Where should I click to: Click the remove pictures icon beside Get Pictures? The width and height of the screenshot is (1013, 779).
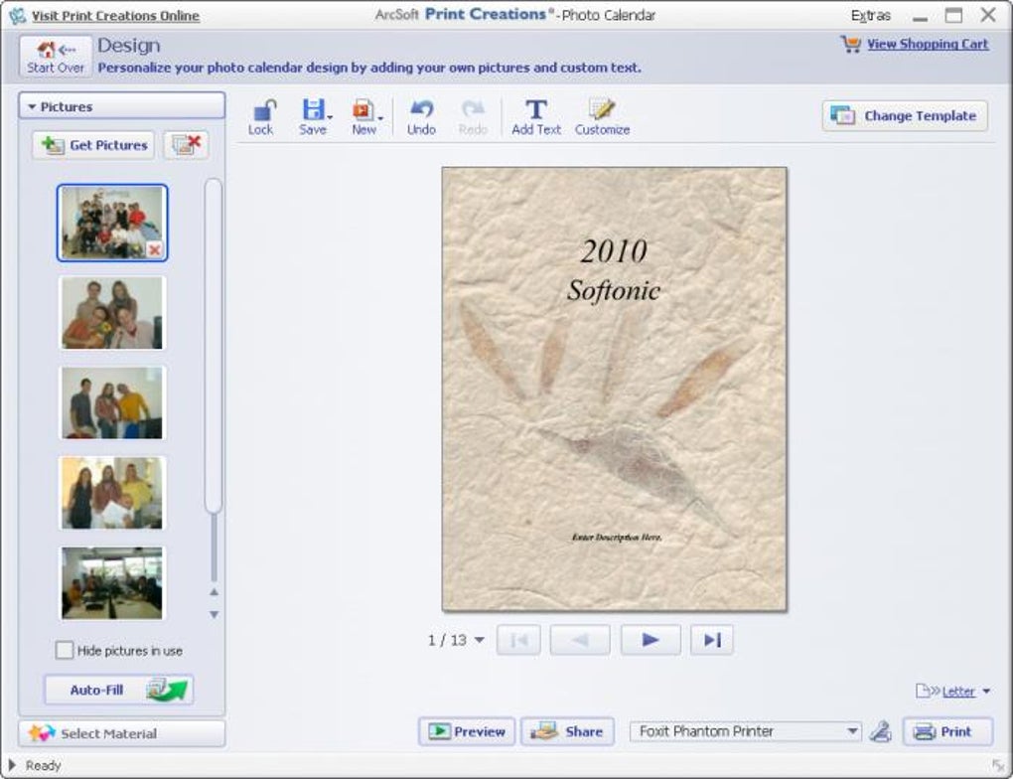[186, 145]
